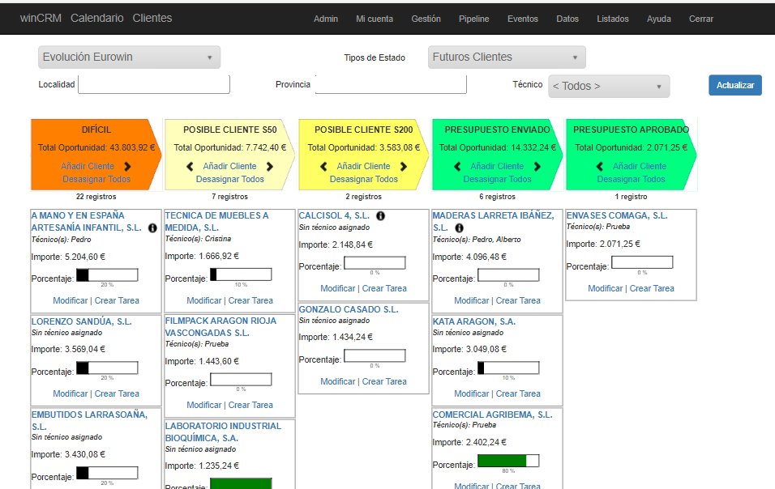Image resolution: width=775 pixels, height=489 pixels.
Task: Click info icon beside A MANO Y EN ESPAÑA ARTESANÍA
Action: click(x=152, y=228)
